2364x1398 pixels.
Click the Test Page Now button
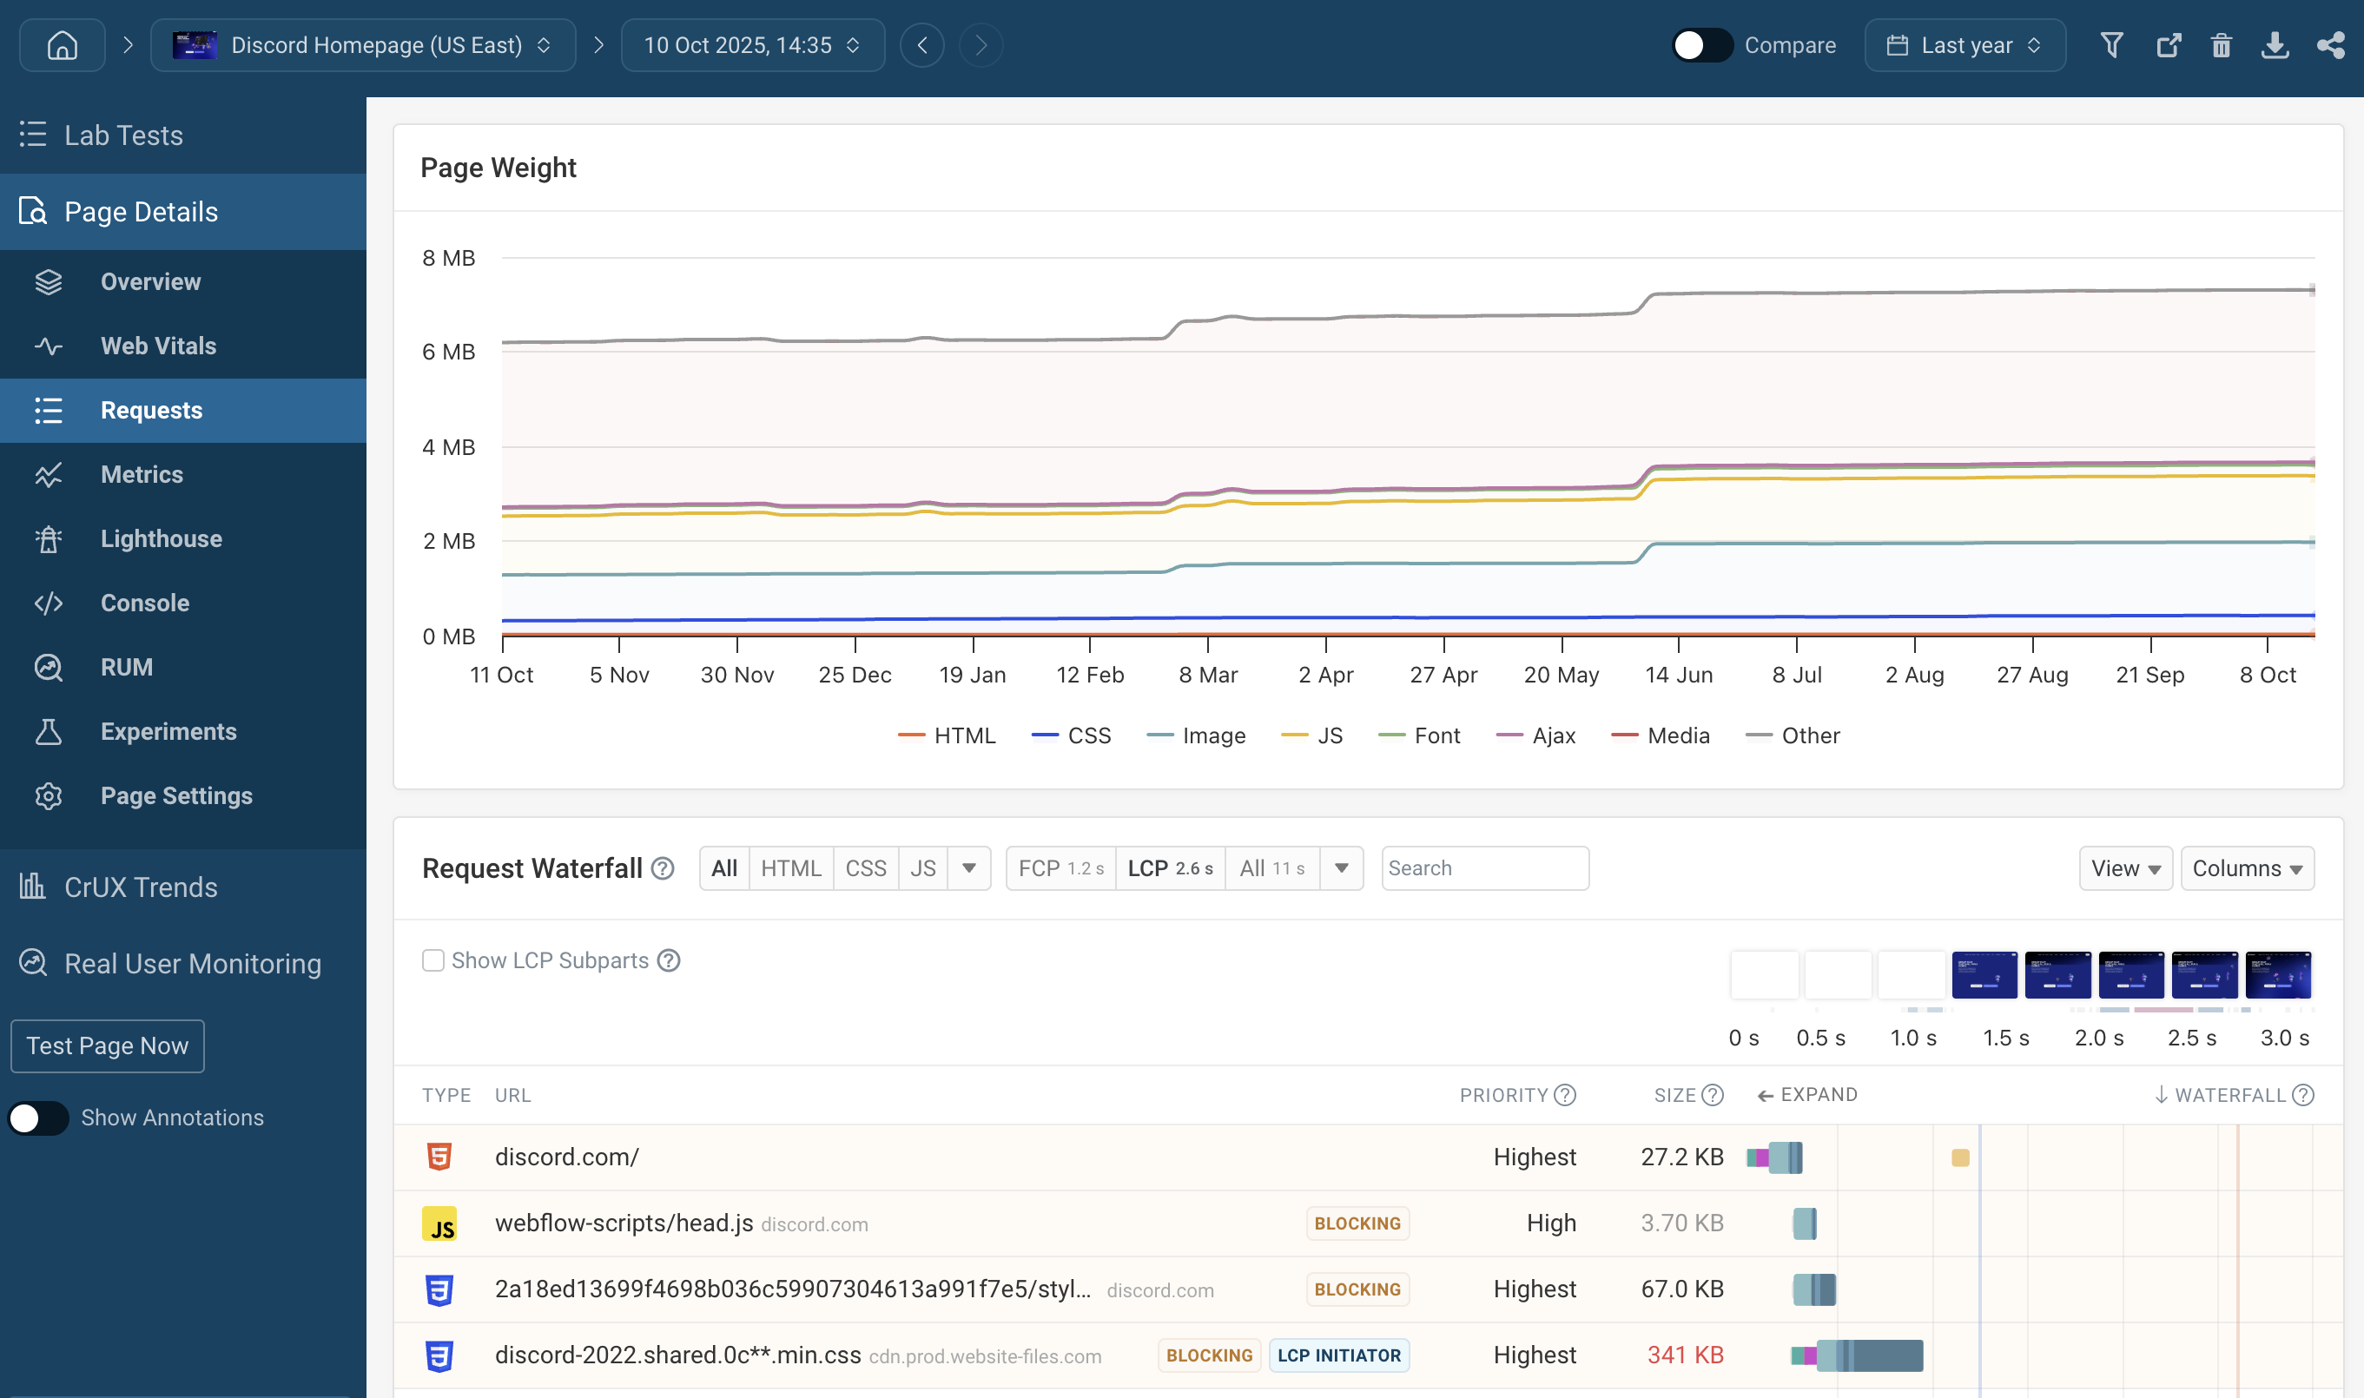107,1045
